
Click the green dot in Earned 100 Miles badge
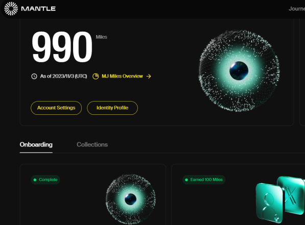point(186,180)
